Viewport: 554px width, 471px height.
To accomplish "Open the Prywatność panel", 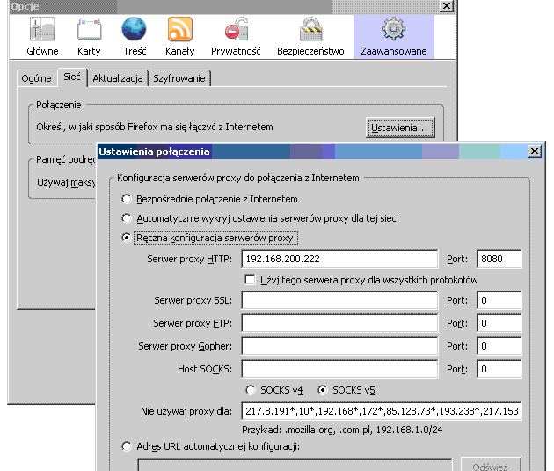I will pos(237,37).
